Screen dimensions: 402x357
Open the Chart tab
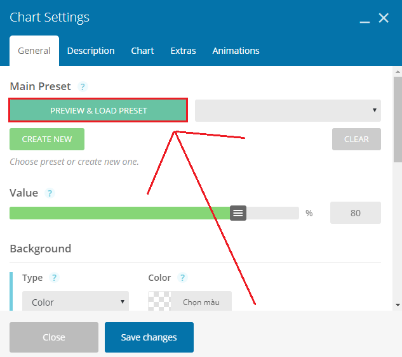[x=142, y=51]
